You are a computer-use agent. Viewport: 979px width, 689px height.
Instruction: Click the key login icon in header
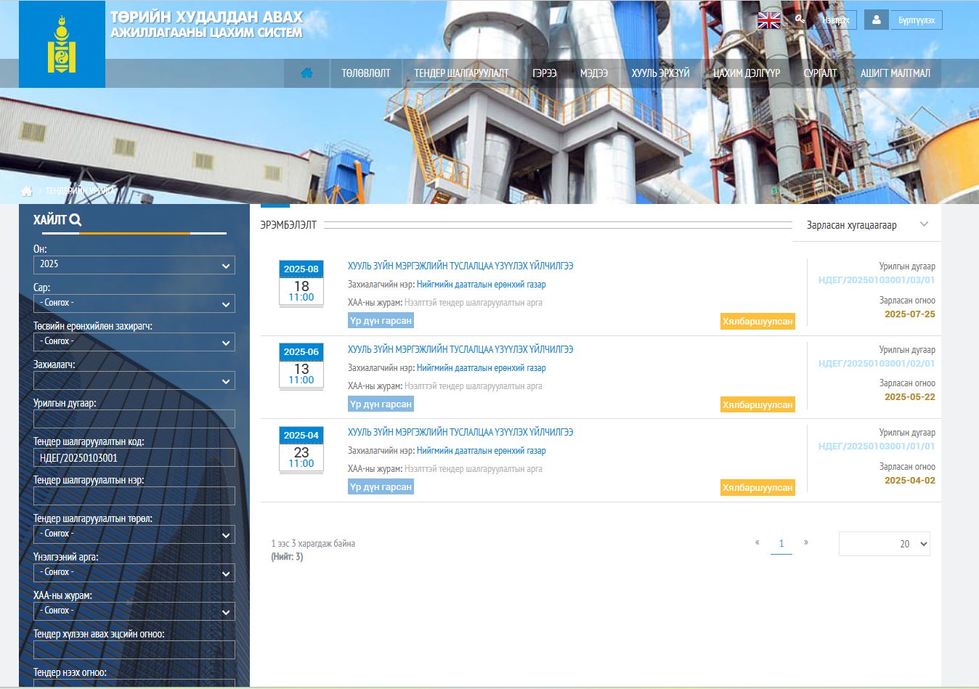[800, 20]
